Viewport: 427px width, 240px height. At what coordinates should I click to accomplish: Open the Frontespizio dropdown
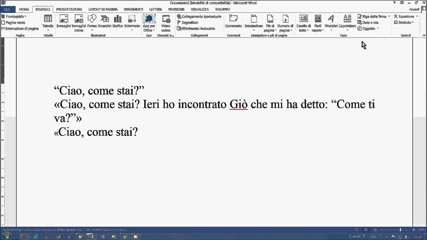coord(14,16)
